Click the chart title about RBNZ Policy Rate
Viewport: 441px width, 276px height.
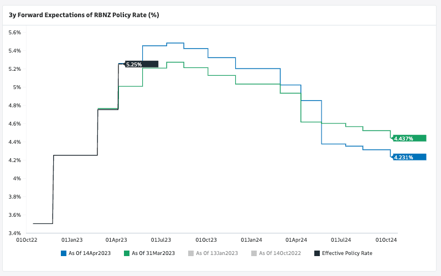pyautogui.click(x=84, y=15)
